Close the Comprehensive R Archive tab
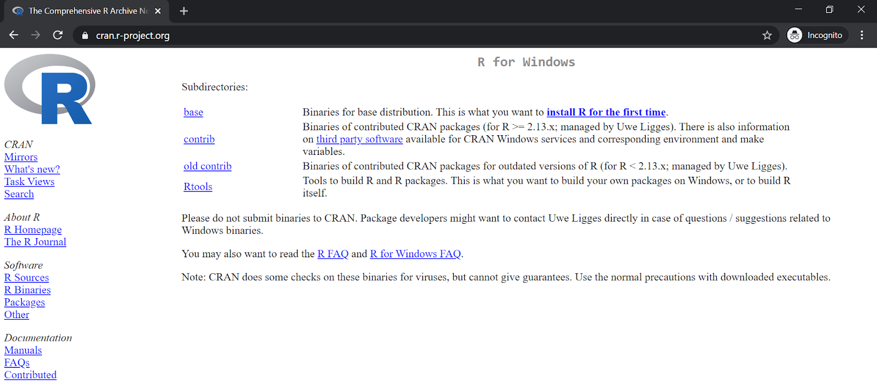This screenshot has width=877, height=387. point(158,11)
